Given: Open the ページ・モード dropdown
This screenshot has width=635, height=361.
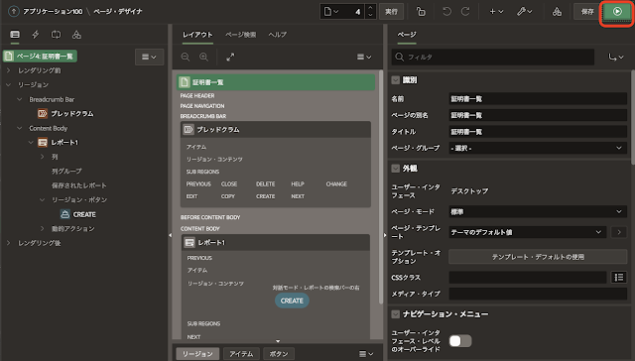Looking at the screenshot, I should point(538,211).
